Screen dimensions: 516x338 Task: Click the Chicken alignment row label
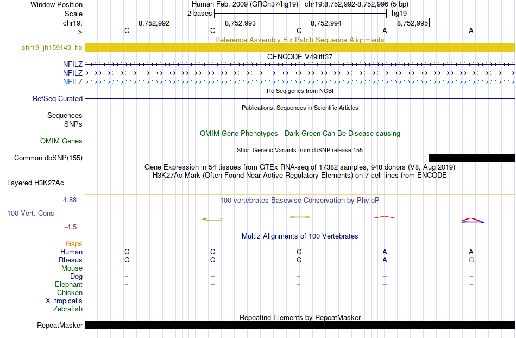tap(70, 292)
